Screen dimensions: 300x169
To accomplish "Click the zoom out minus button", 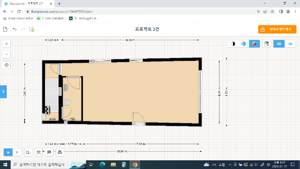I will click(x=7, y=54).
